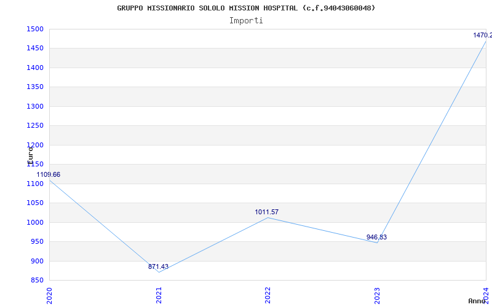Click the 1400 y-axis value
Viewport: 492px width, 307px height.
click(x=35, y=68)
